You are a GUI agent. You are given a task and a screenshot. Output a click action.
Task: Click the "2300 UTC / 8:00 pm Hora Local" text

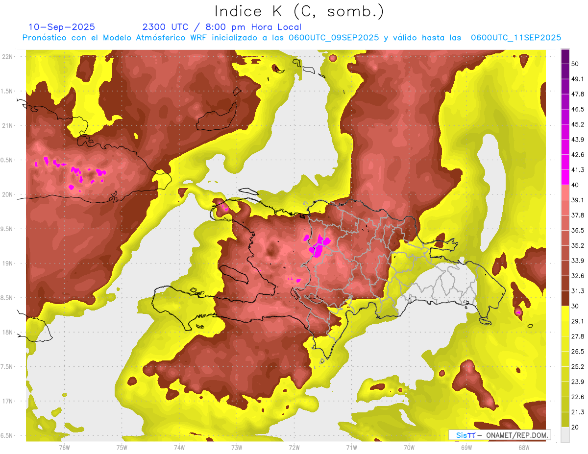[x=221, y=27]
